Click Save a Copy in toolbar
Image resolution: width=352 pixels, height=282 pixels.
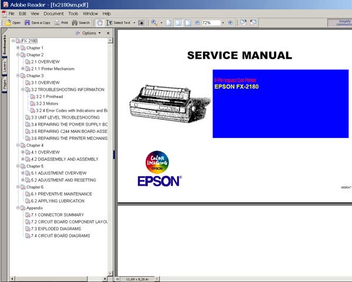click(38, 23)
